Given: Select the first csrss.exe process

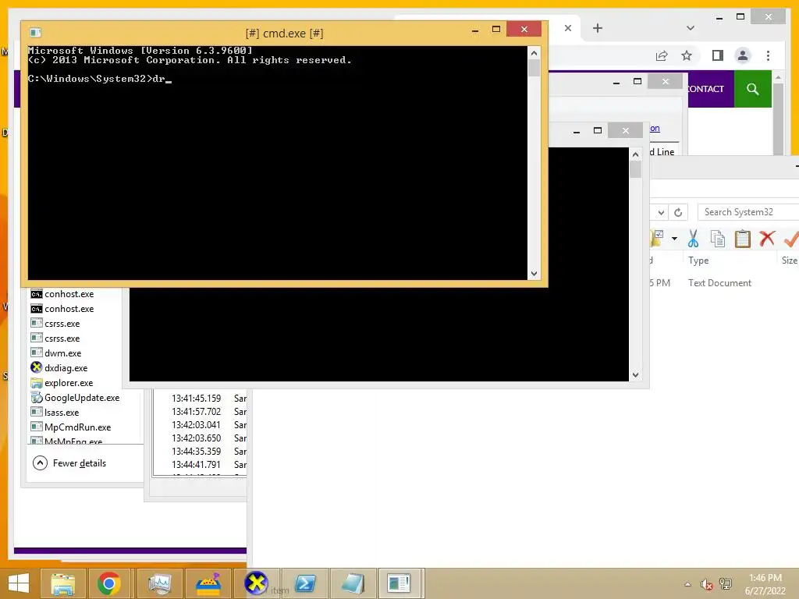Looking at the screenshot, I should point(62,324).
